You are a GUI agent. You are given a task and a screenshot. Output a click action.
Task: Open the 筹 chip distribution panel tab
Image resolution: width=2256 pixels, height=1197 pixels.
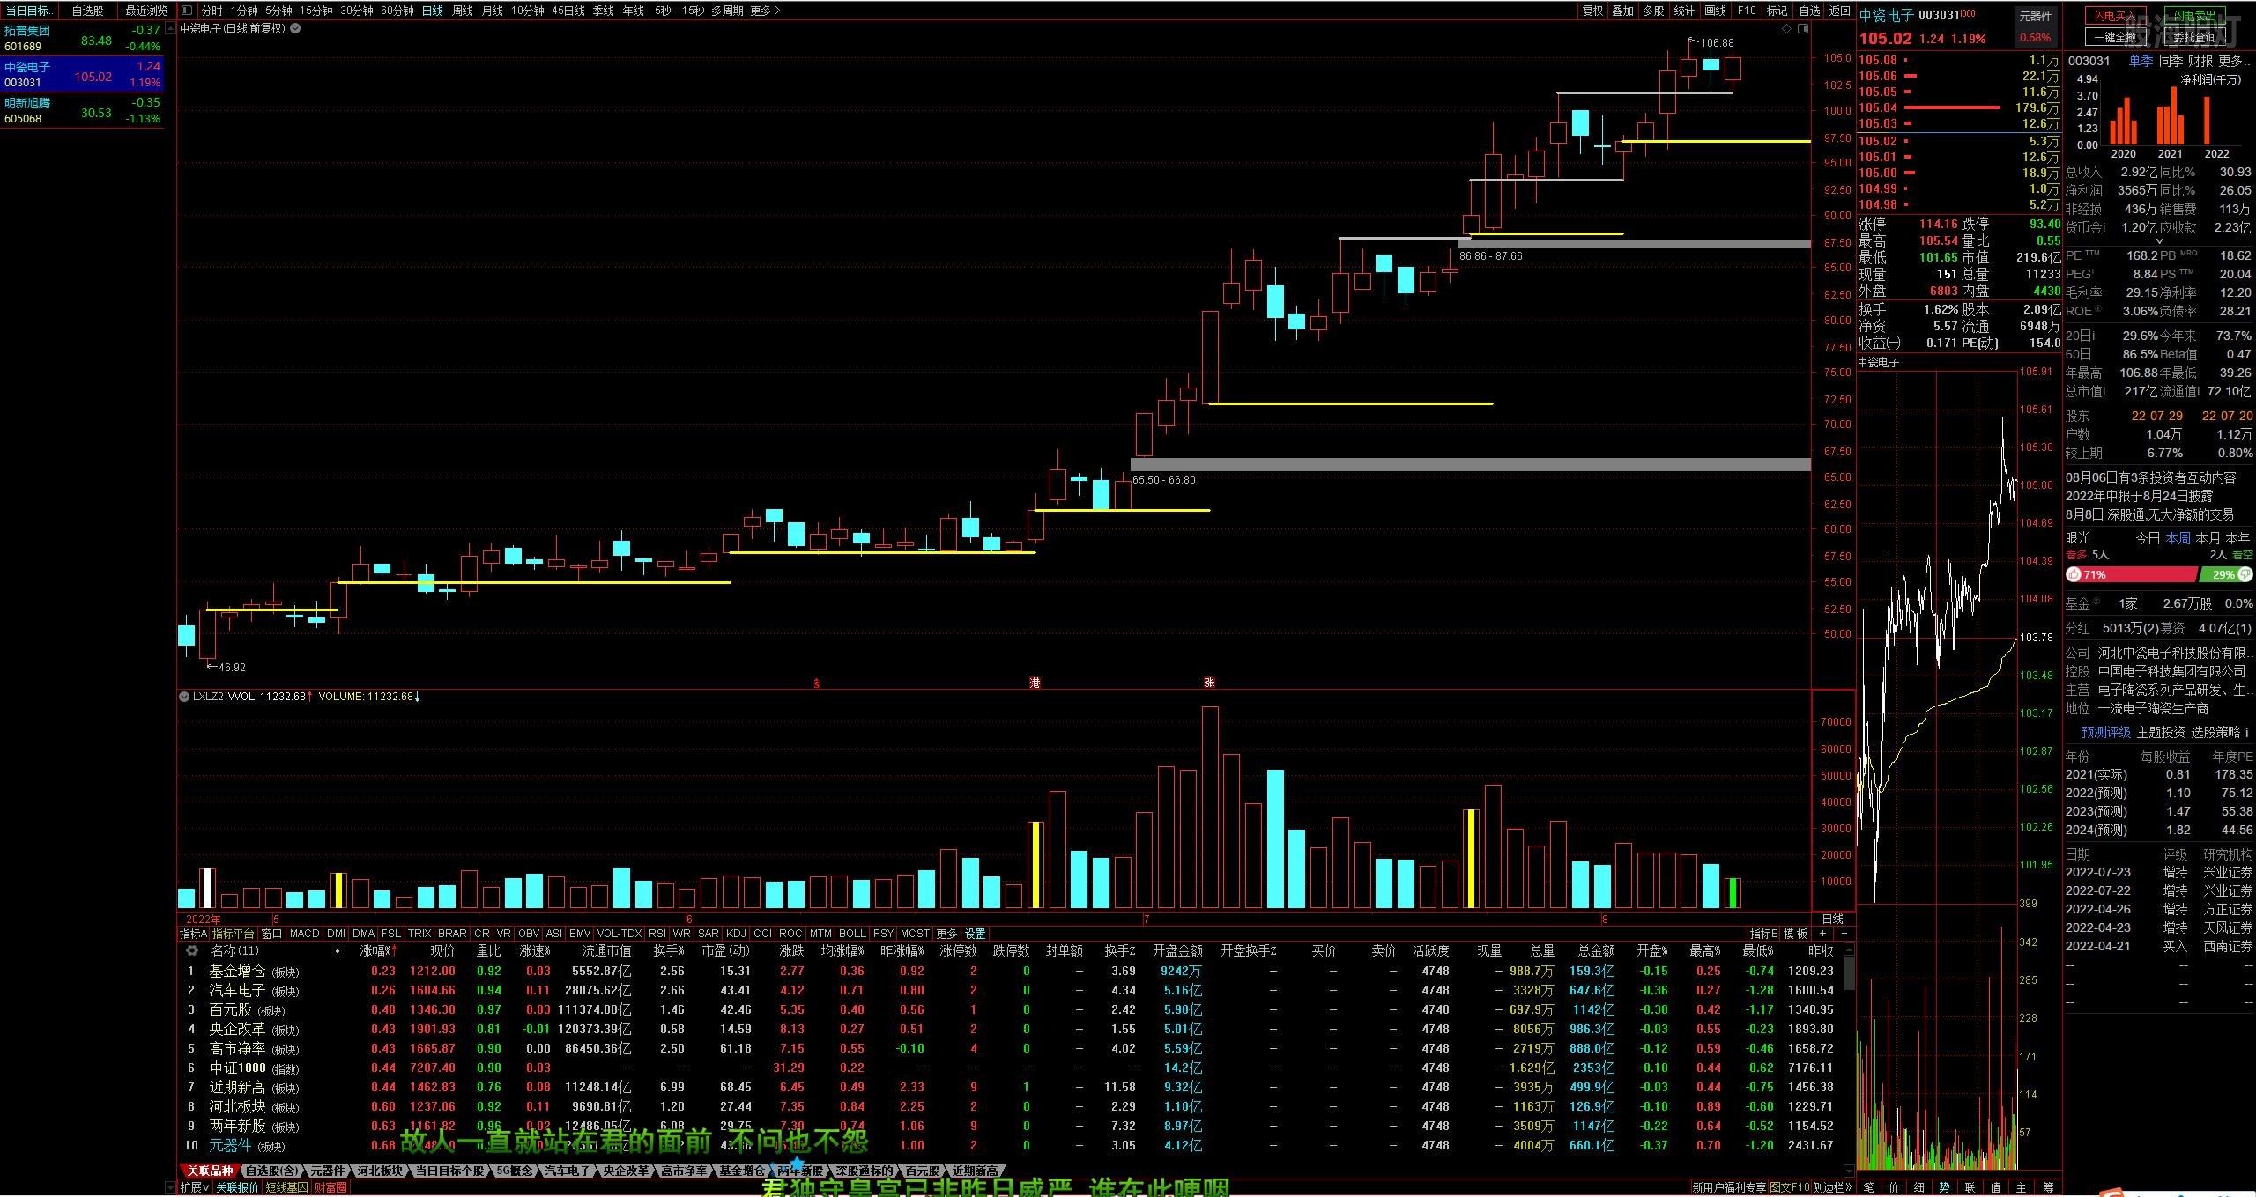tap(2048, 1187)
